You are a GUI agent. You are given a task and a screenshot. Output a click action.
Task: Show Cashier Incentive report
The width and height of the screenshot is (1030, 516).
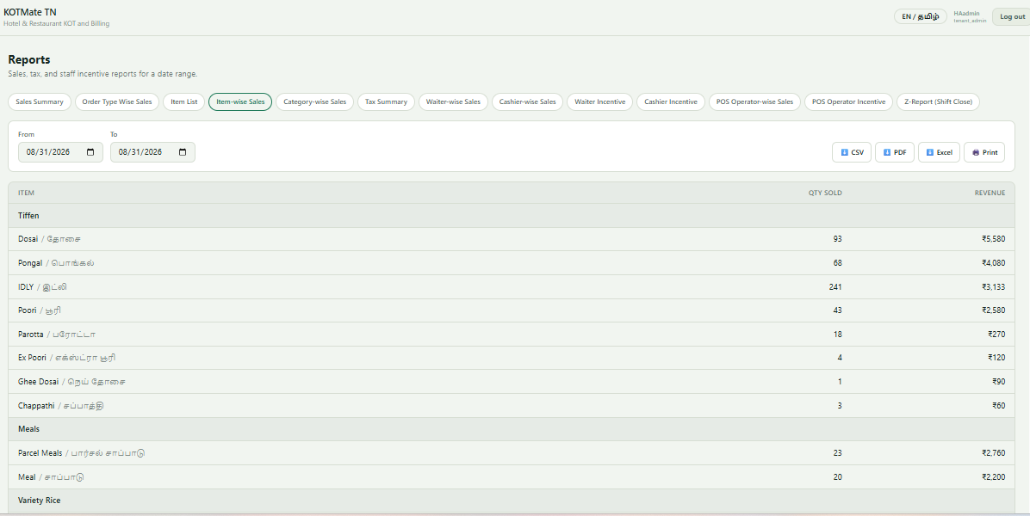pos(671,101)
